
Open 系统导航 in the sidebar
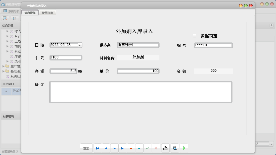point(11,11)
